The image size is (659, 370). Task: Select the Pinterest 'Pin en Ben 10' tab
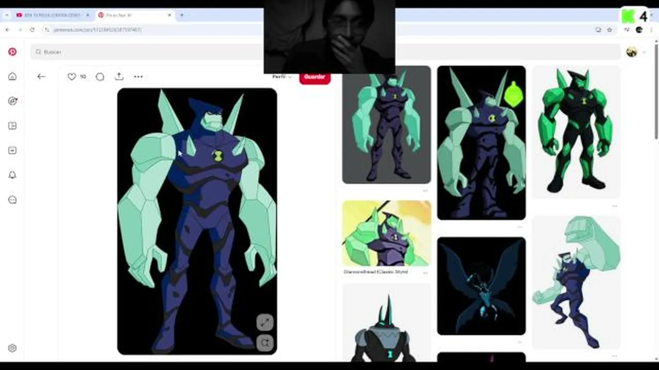tap(135, 15)
